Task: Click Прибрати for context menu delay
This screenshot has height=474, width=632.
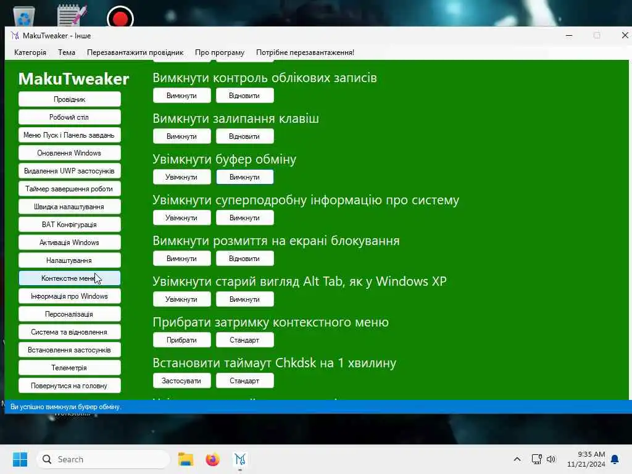Action: click(x=182, y=340)
